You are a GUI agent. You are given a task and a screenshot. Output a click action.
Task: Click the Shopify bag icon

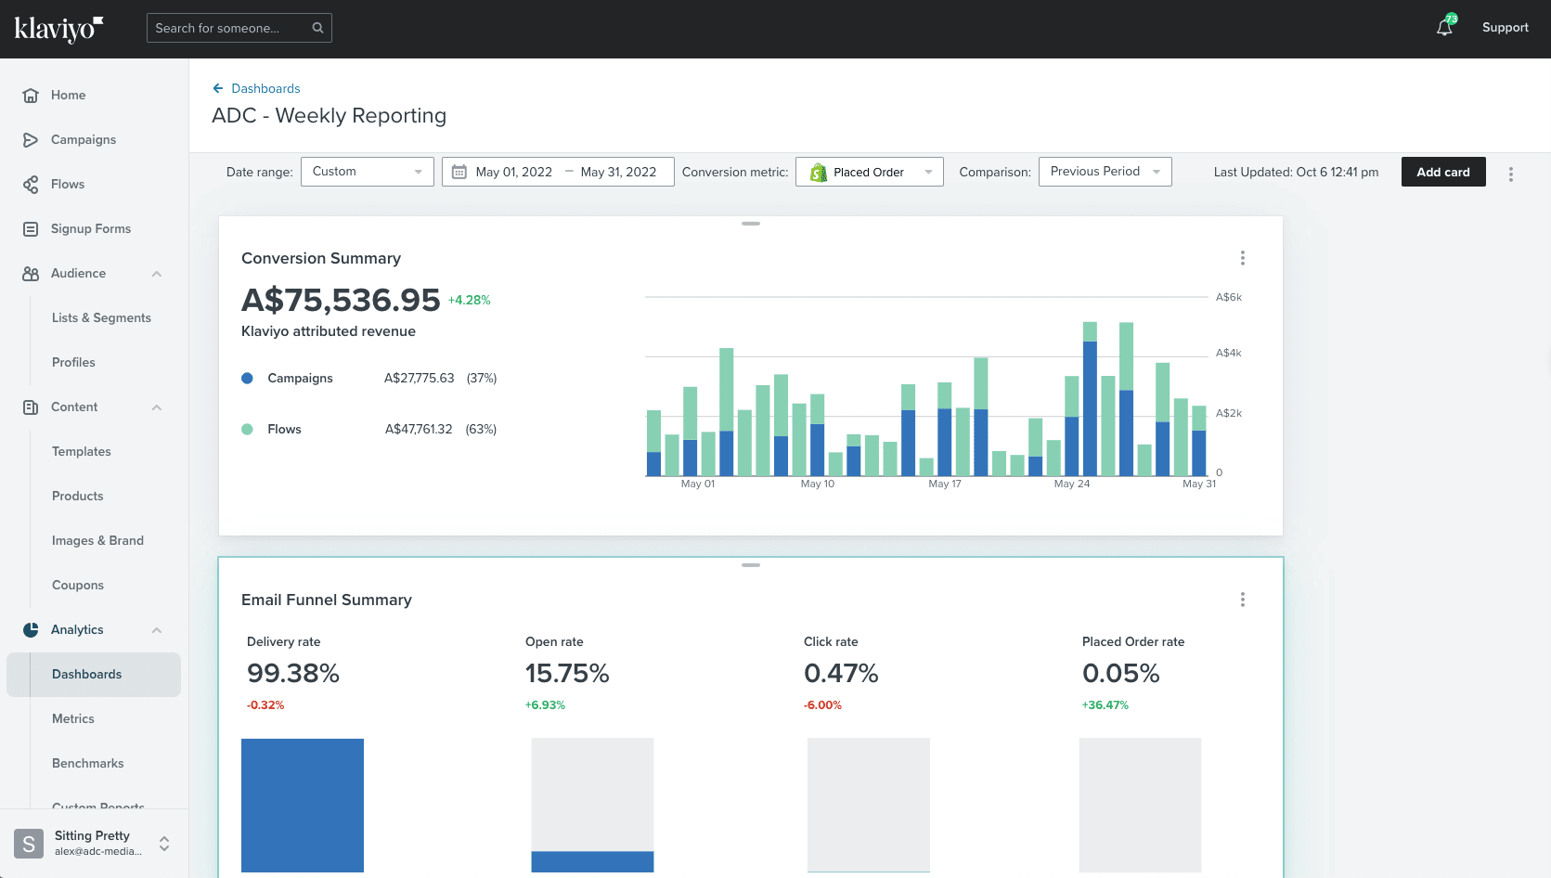pos(819,173)
